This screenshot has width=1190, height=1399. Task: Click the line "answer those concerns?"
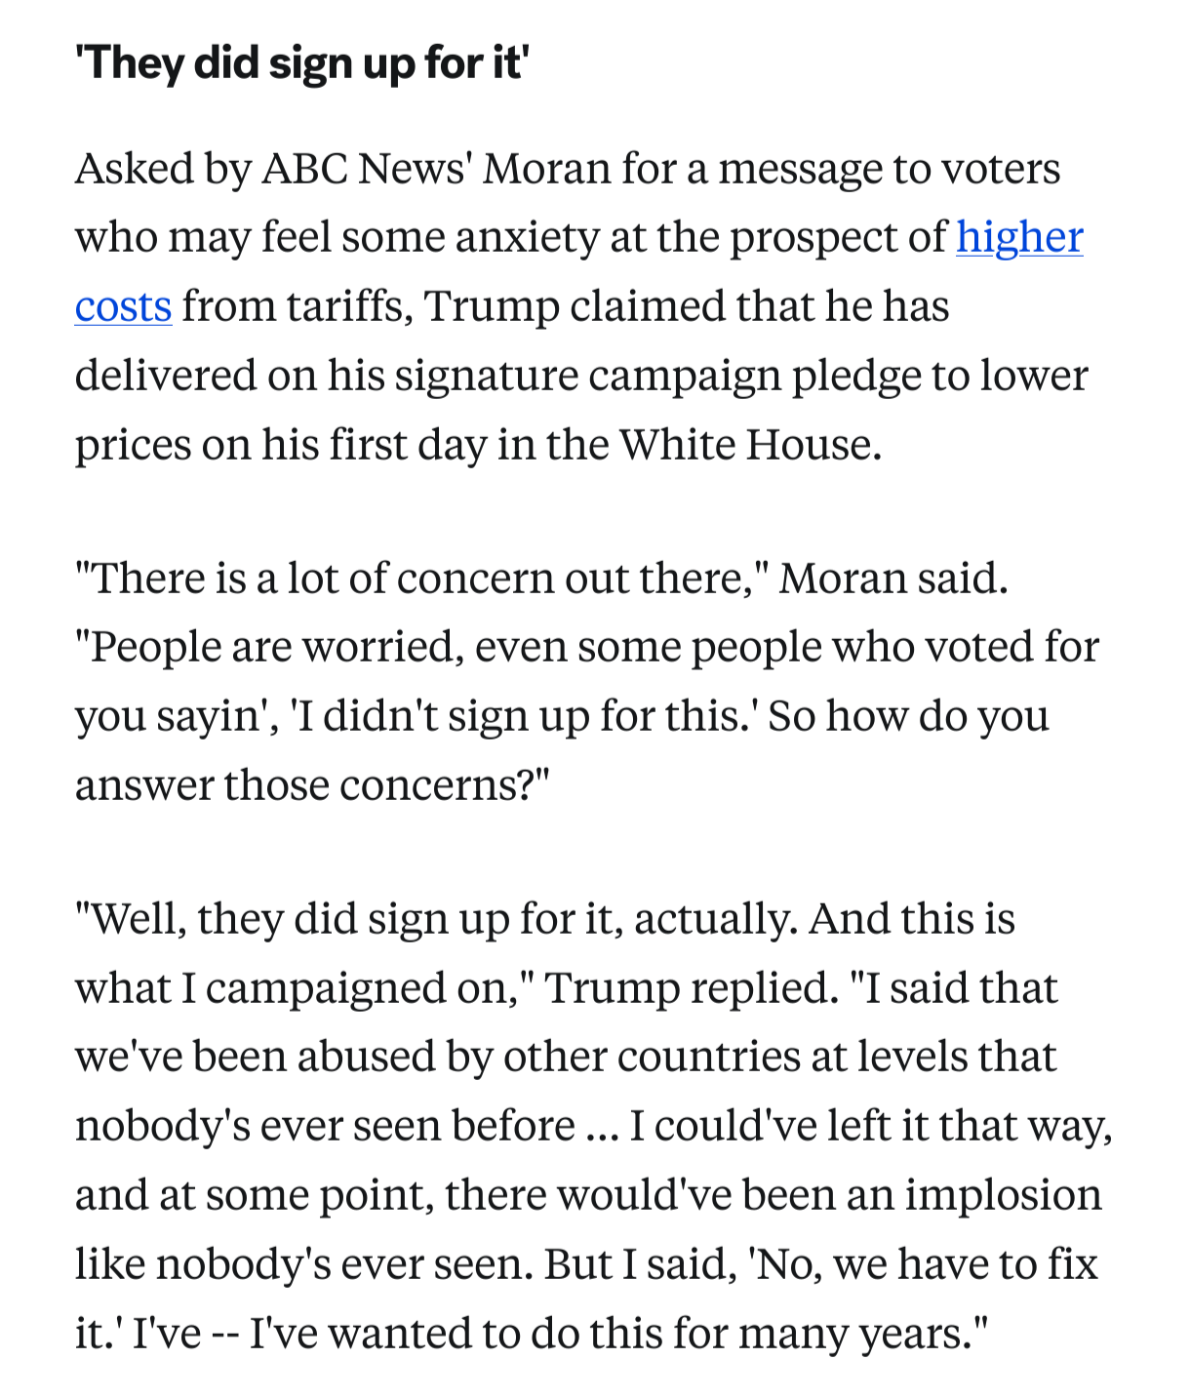coord(313,784)
